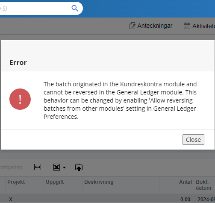Click the 0,00 Antal cell
The height and width of the screenshot is (203, 215).
[185, 199]
